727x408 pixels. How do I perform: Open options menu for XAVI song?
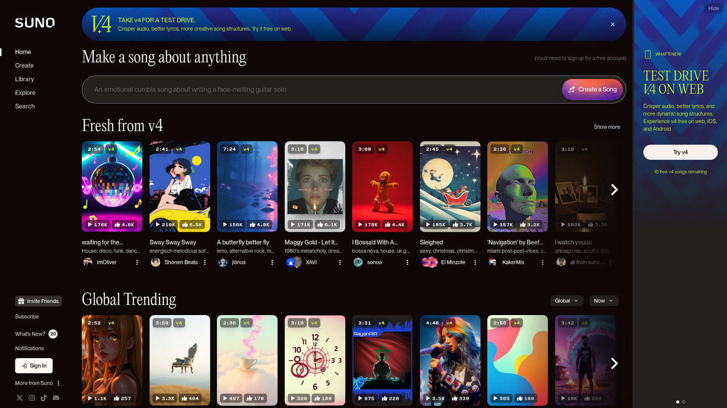(x=340, y=262)
